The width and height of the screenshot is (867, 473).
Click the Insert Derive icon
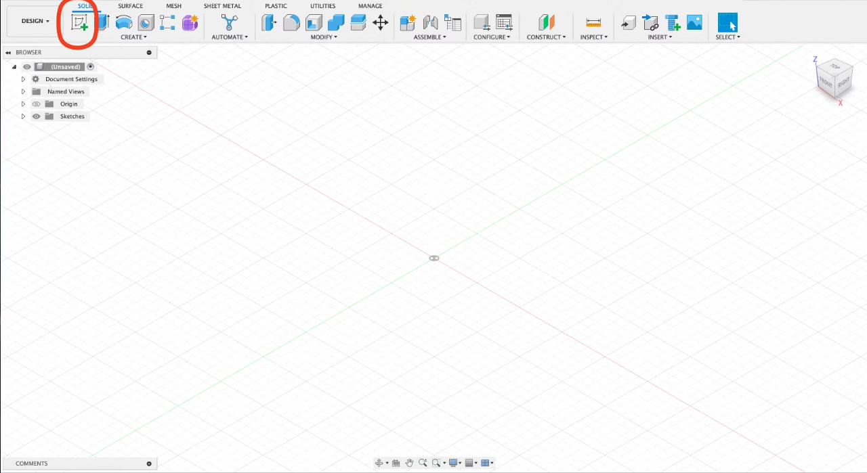coord(629,22)
